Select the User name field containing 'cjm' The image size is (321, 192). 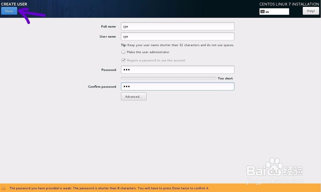point(178,36)
